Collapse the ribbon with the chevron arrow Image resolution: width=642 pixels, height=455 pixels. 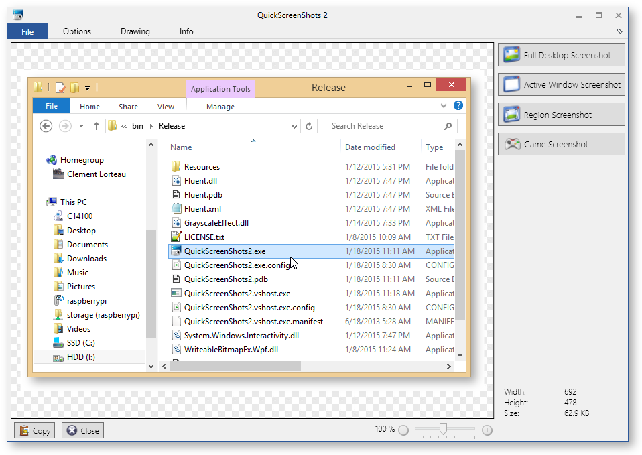620,31
